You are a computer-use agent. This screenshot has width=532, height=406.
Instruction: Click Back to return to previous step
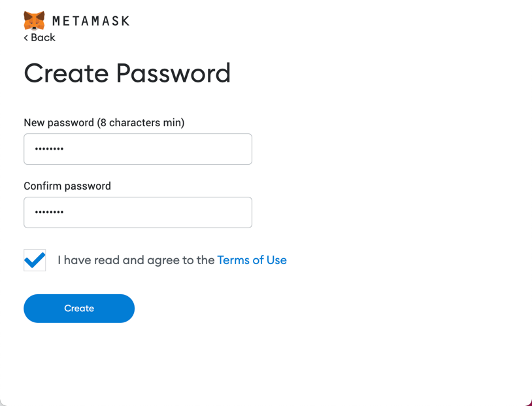[x=39, y=38]
